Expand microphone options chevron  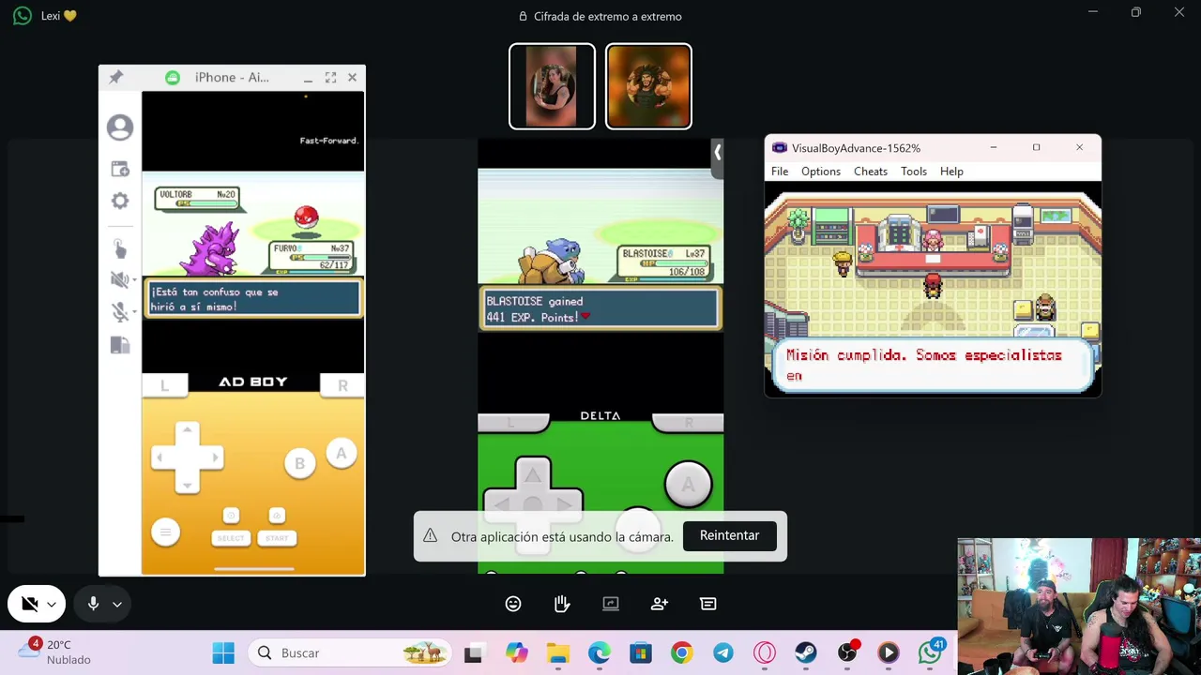(x=117, y=605)
